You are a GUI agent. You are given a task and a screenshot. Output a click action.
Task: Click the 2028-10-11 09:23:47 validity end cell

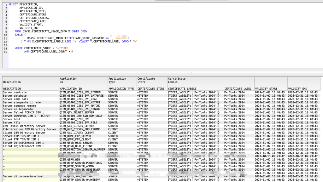point(303,156)
